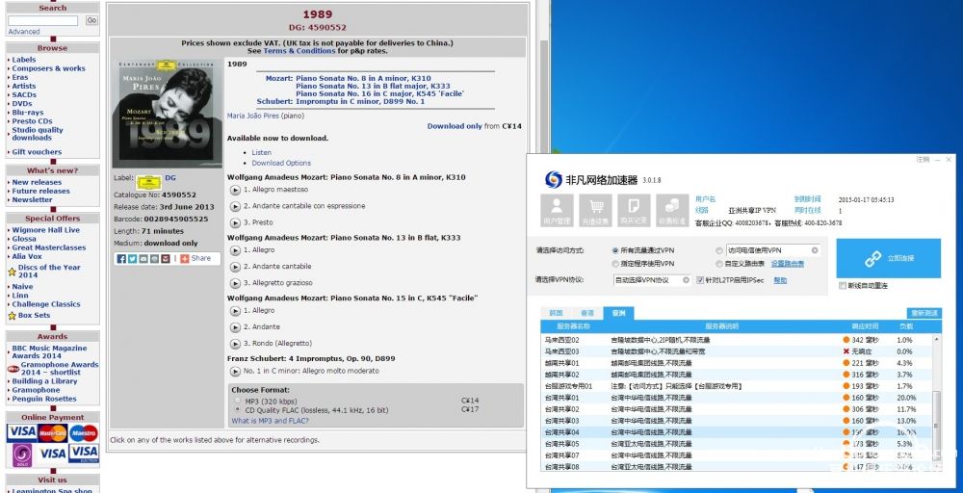
Task: Select 指定程序使用VPN access mode
Action: tap(615, 264)
